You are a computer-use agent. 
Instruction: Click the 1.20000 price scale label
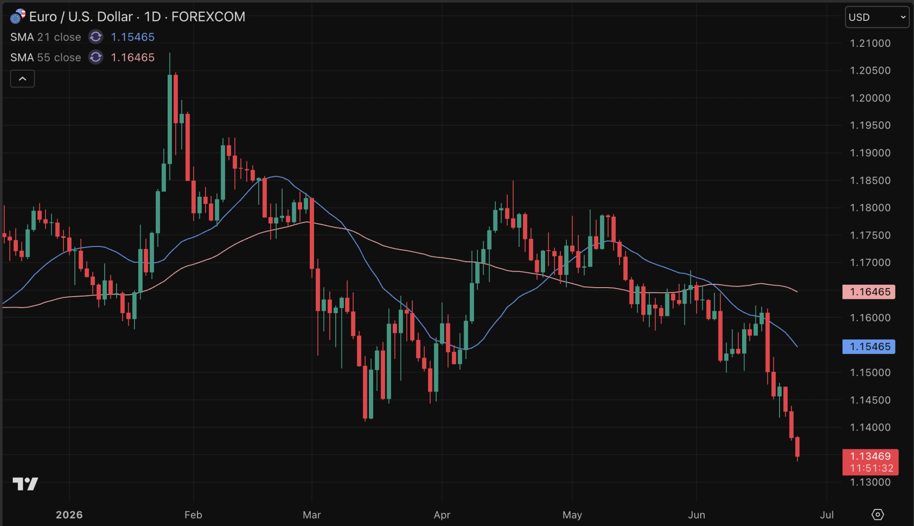click(870, 98)
